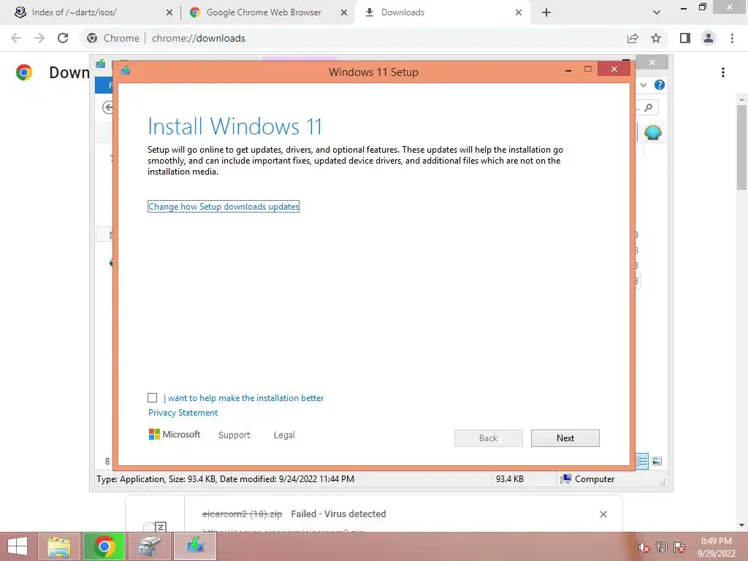Open Chrome three-dot main menu
This screenshot has width=748, height=561.
[x=732, y=38]
